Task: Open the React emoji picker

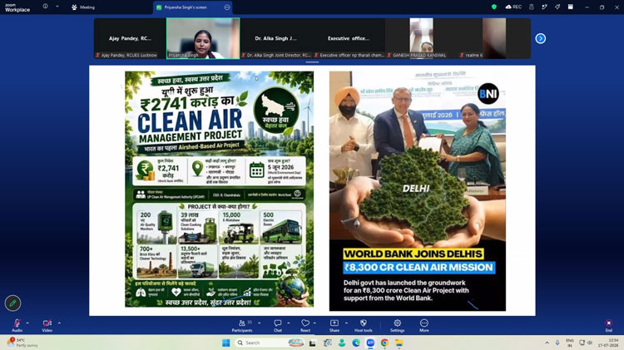Action: coord(305,325)
